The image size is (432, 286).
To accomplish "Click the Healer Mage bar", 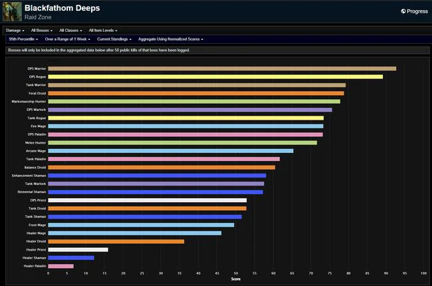I will [135, 233].
